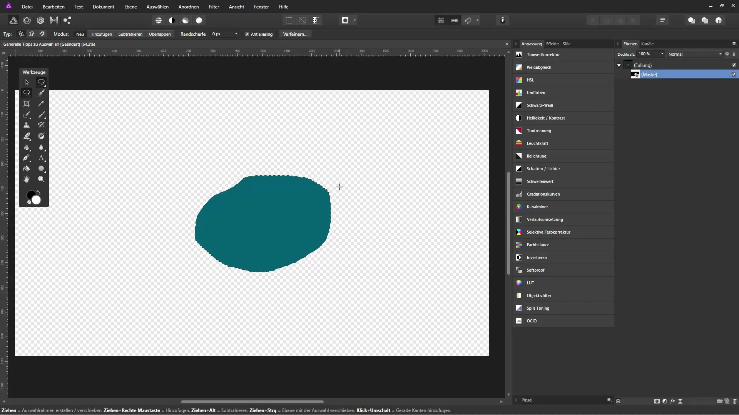Screen dimensions: 739x415
Task: Click the Deselect toolbar icon
Action: pos(303,20)
